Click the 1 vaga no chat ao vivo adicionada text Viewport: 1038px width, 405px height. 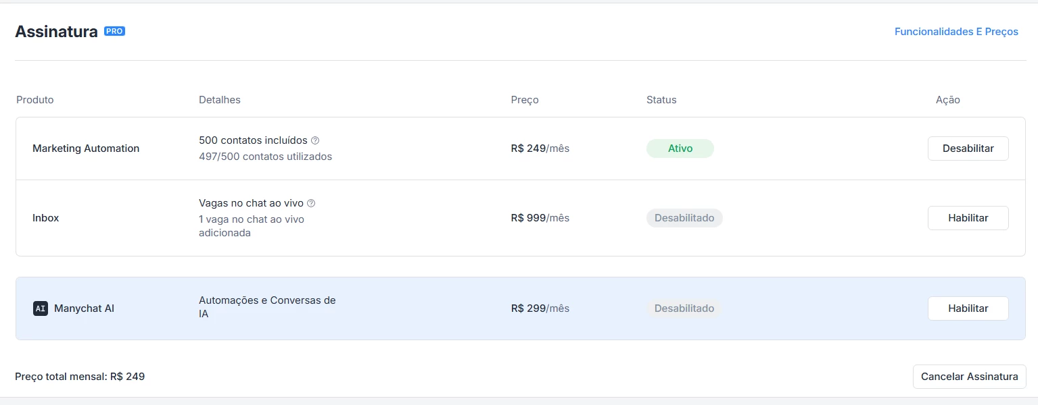tap(252, 226)
